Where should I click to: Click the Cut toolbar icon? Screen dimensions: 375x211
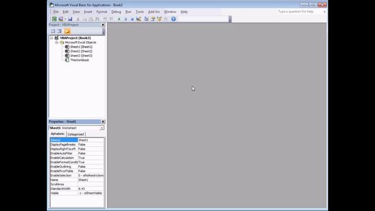coord(78,19)
